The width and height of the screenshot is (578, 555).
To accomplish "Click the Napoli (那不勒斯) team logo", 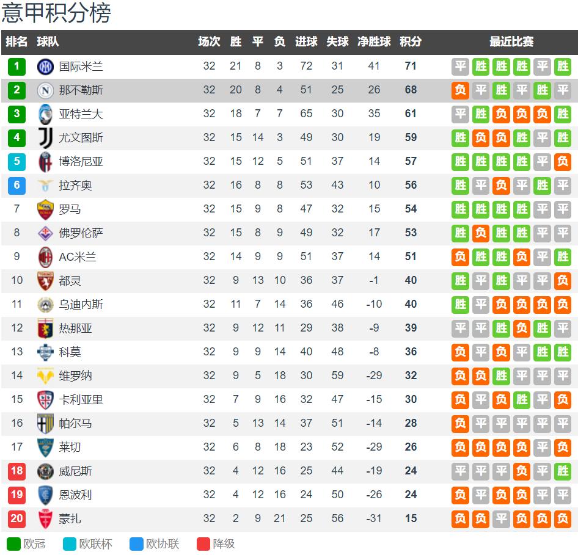I will coord(46,90).
